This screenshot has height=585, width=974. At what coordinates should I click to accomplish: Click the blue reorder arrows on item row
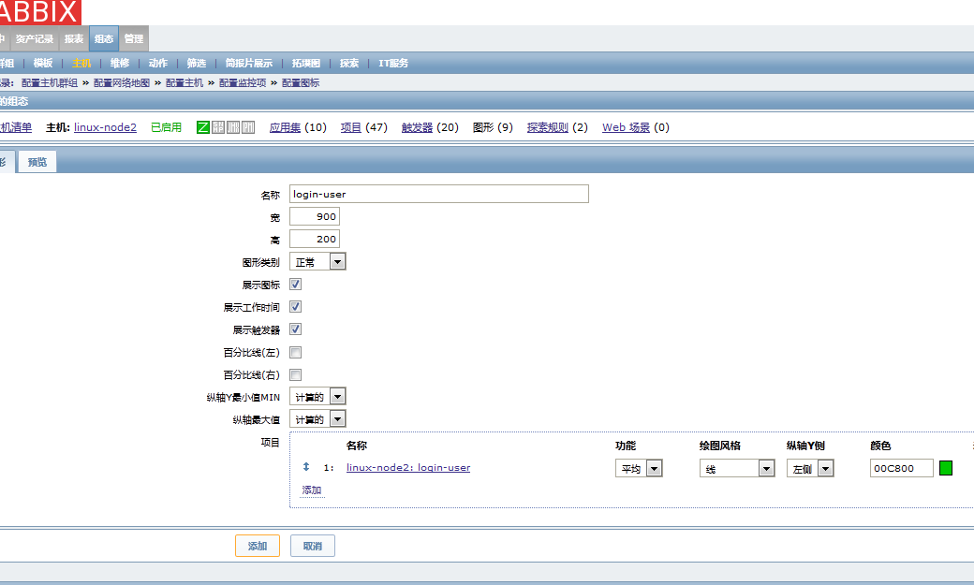coord(306,467)
